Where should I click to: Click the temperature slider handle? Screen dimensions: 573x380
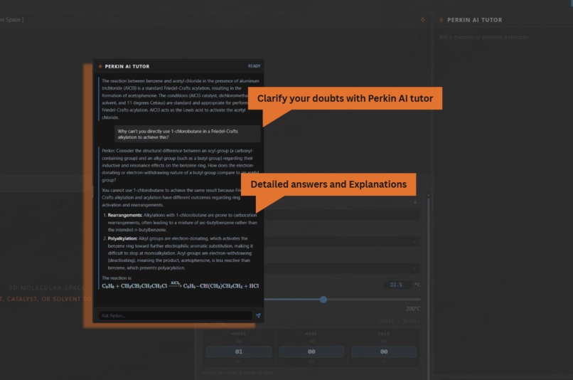(323, 300)
